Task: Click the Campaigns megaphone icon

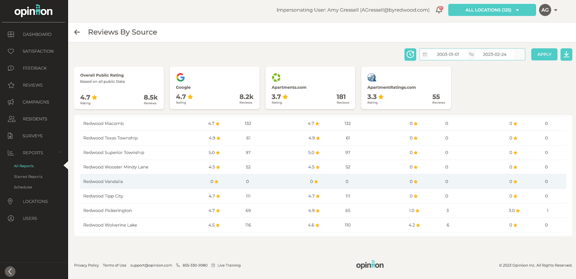Action: (x=11, y=102)
